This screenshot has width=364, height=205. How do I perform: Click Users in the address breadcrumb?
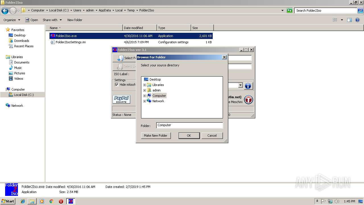point(77,10)
